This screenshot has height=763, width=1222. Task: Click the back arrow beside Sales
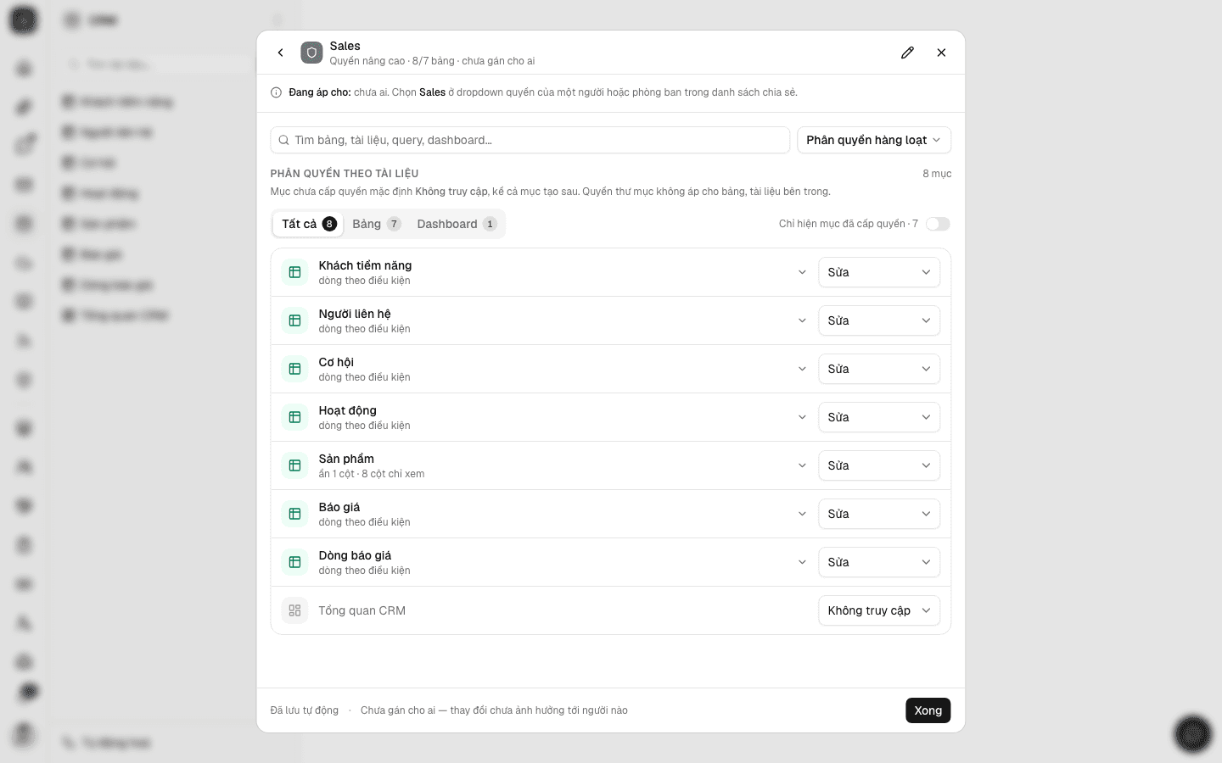click(281, 53)
